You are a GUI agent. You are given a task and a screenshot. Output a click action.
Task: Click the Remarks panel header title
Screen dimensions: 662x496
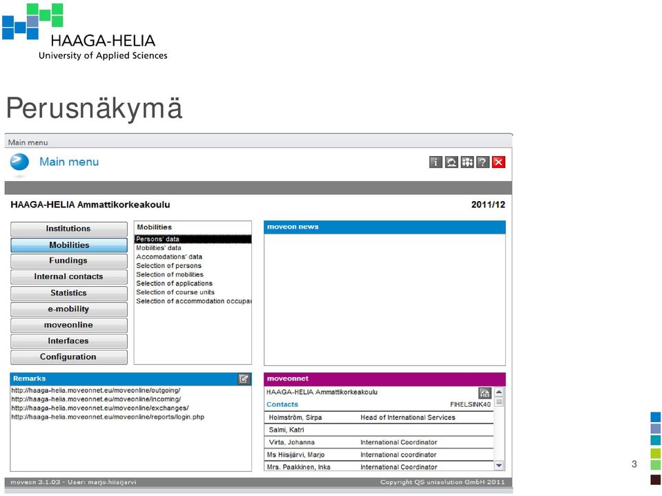[29, 379]
